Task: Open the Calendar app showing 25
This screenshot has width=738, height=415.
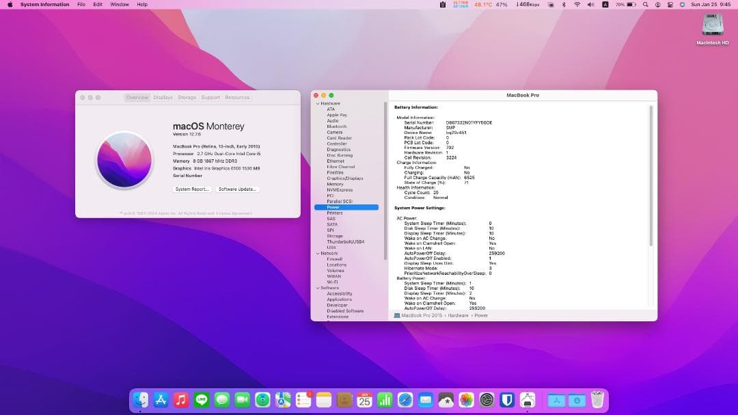Action: [364, 401]
